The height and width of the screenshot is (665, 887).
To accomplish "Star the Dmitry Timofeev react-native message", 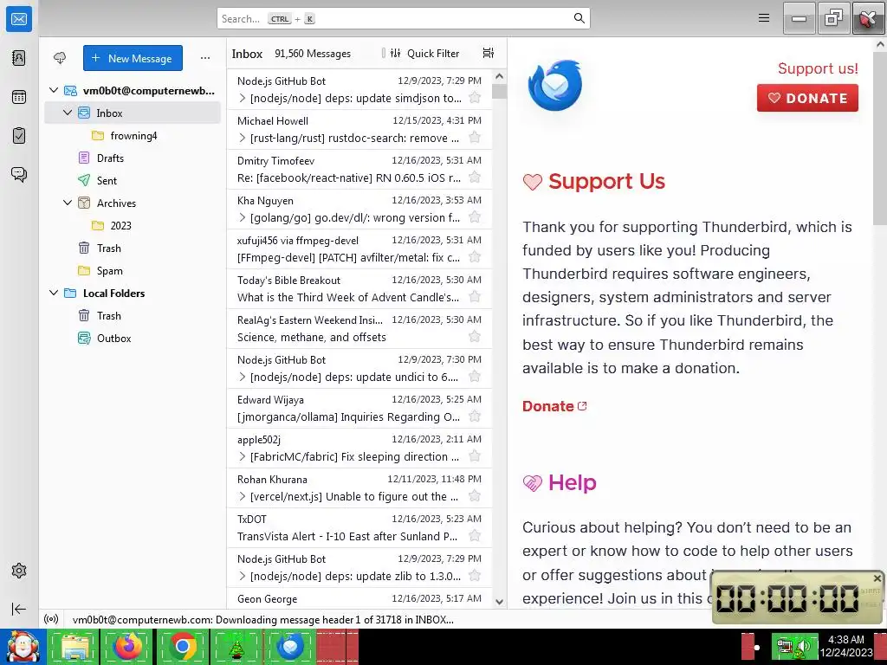I will [475, 178].
